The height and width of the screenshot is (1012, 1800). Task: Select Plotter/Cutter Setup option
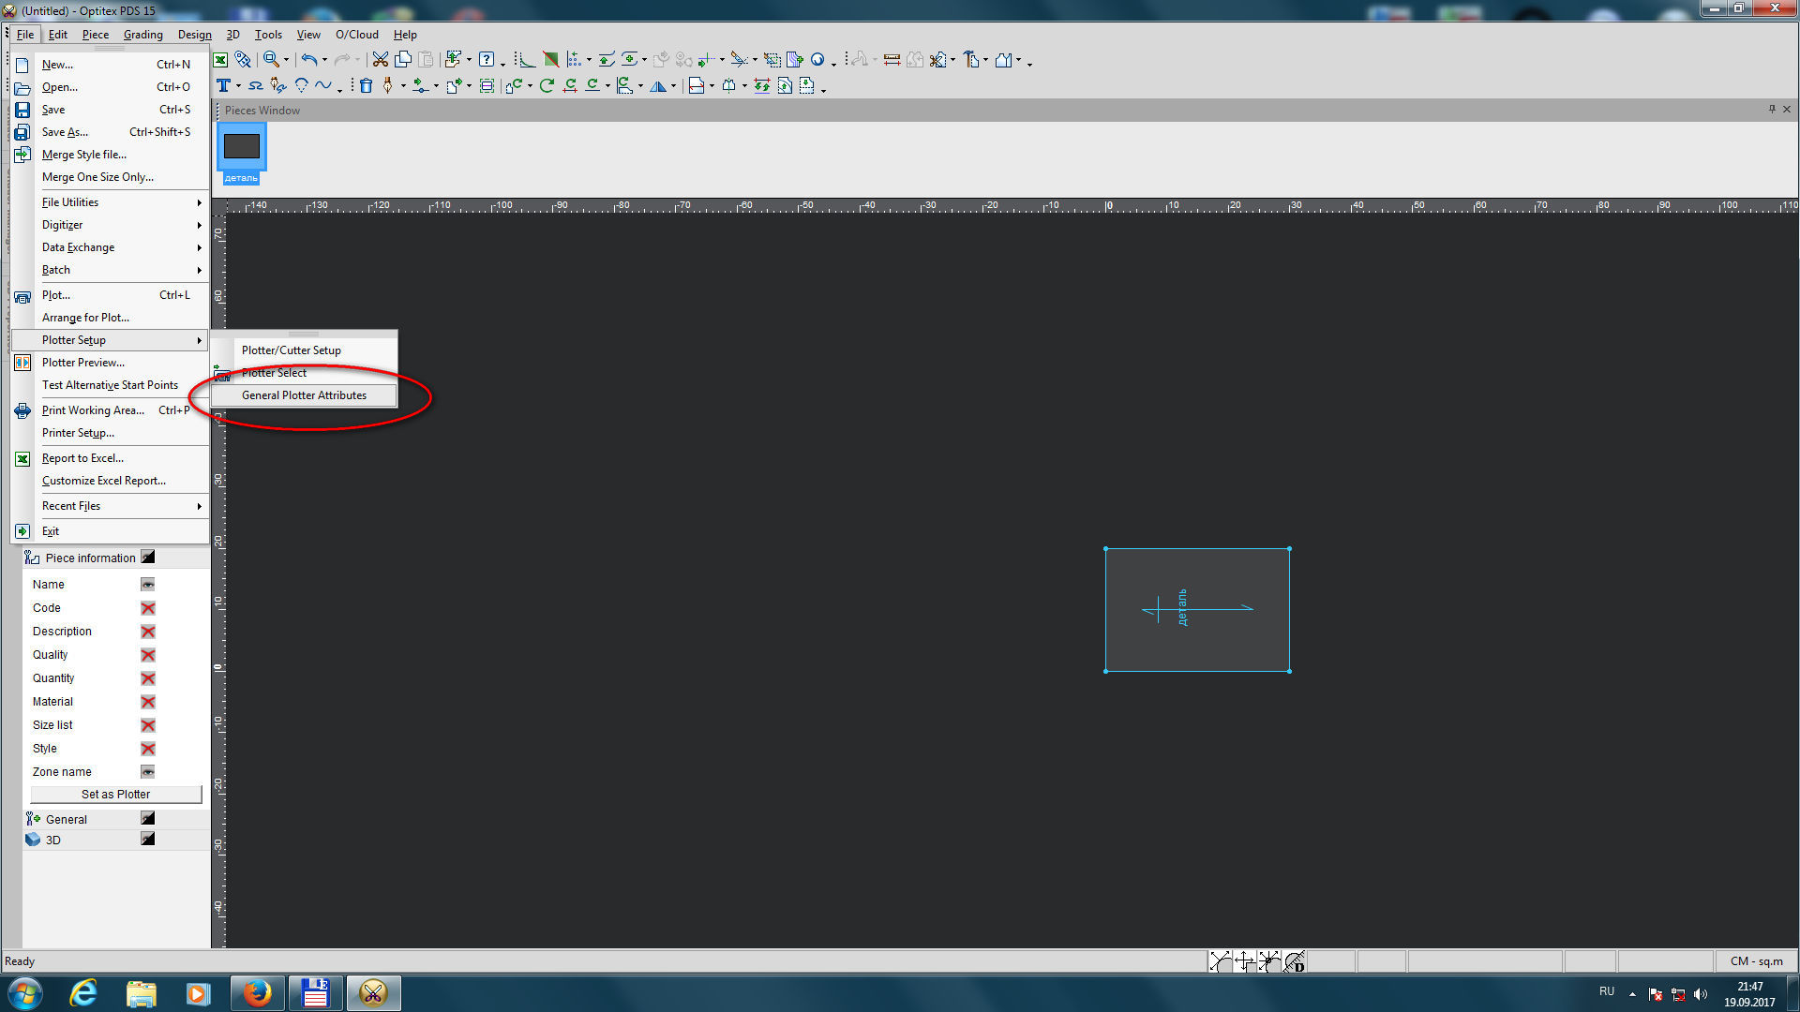(292, 350)
